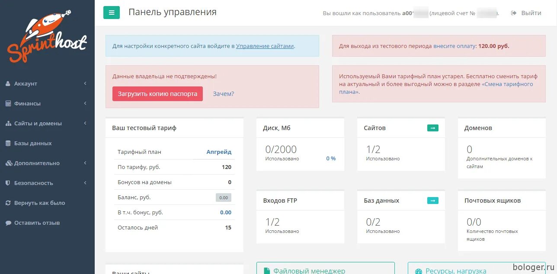The width and height of the screenshot is (557, 274).
Task: Open the arrow icon on Сайтов card
Action: [x=432, y=128]
